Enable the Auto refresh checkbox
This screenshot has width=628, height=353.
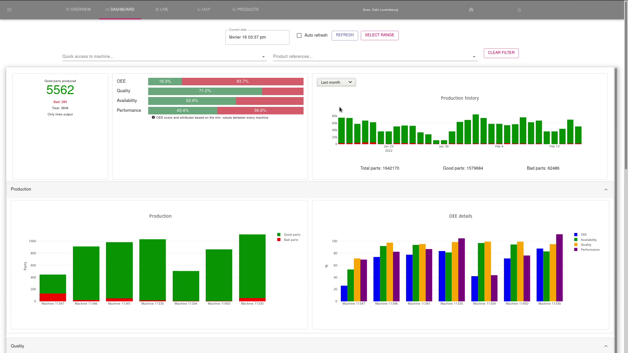(x=299, y=36)
